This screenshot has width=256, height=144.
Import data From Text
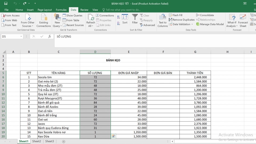pyautogui.click(x=9, y=25)
